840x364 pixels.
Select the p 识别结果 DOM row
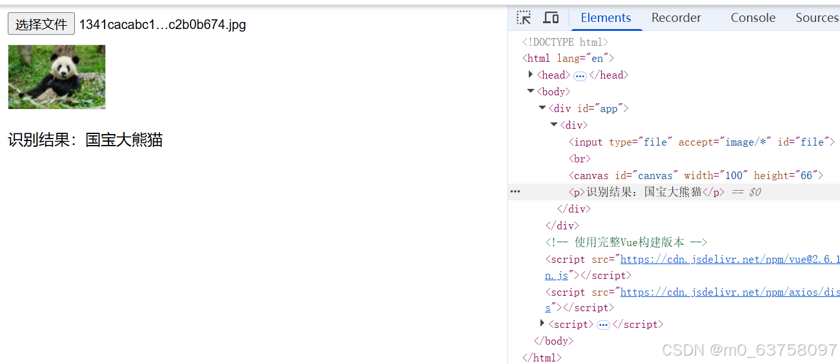674,192
